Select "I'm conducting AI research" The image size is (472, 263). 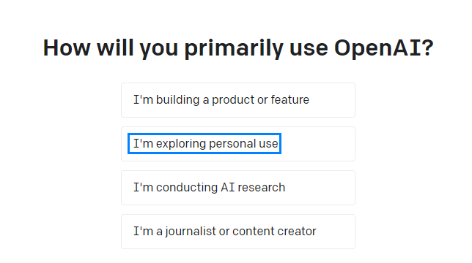pyautogui.click(x=238, y=188)
